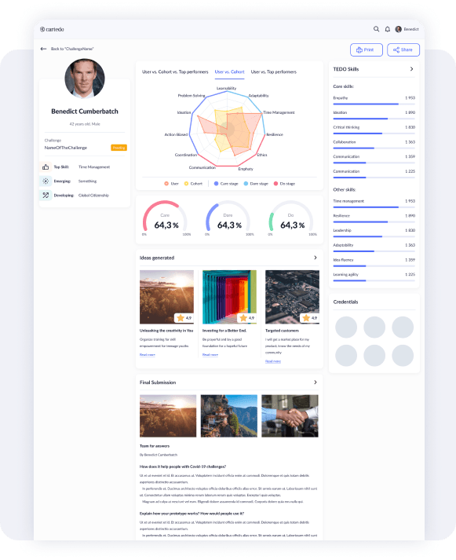Click star rating on Investing for a Better End card
The image size is (456, 560).
247,318
